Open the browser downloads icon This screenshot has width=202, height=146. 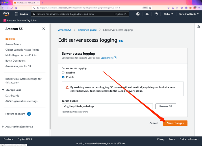(x=173, y=8)
